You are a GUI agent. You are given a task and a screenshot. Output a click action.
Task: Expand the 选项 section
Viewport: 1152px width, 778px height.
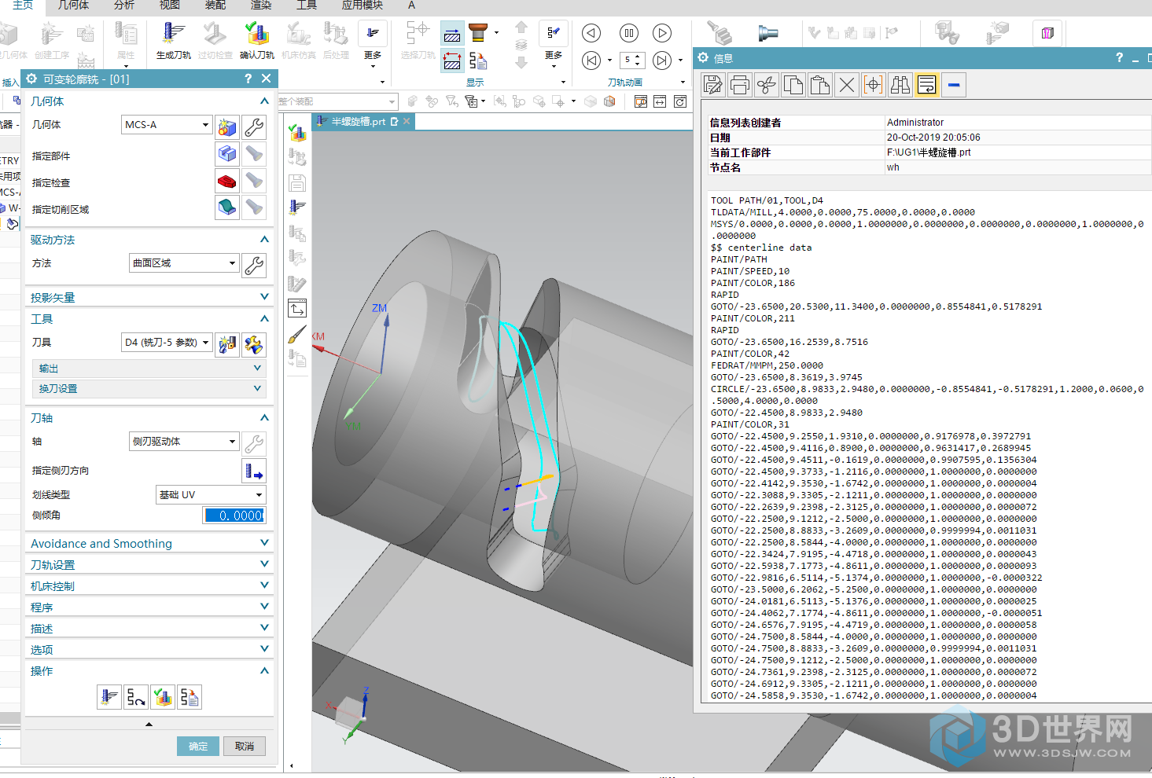coord(264,649)
